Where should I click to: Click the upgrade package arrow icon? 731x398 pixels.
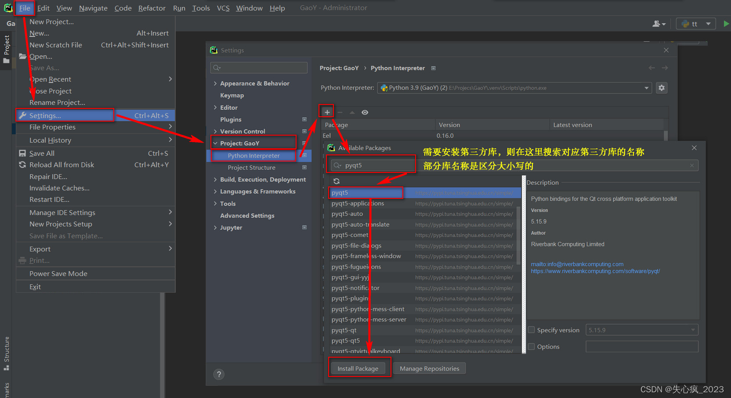352,112
